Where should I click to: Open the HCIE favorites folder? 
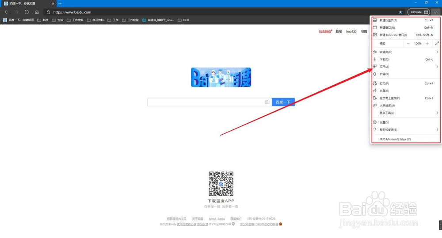tap(183, 20)
